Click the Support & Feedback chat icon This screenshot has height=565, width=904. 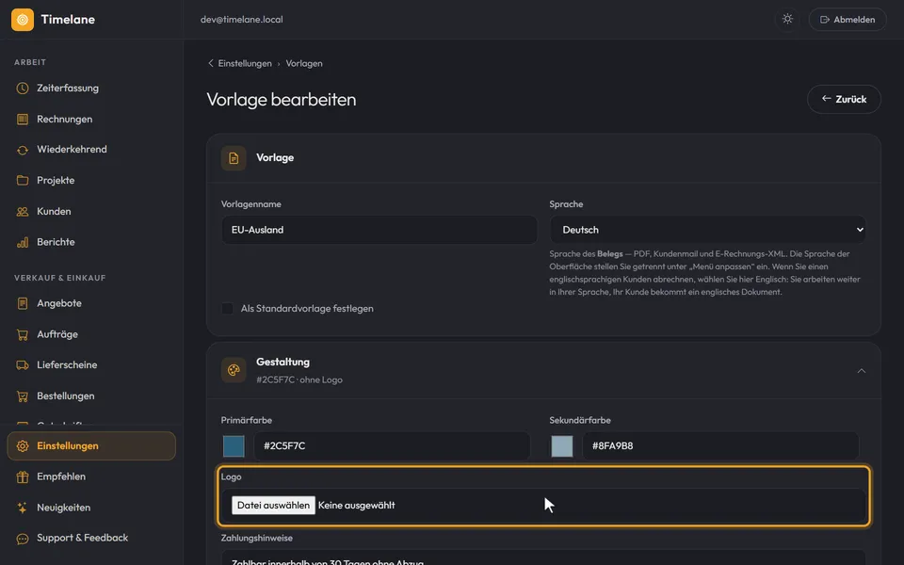click(x=23, y=539)
